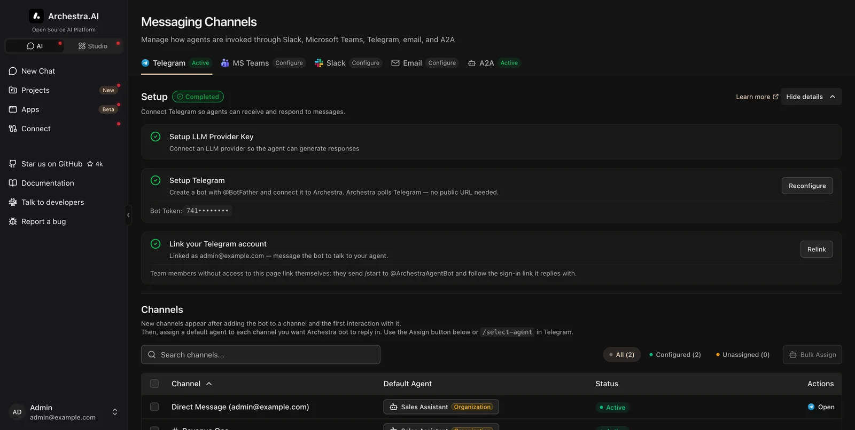Click the Bulk Assign button

tap(812, 355)
